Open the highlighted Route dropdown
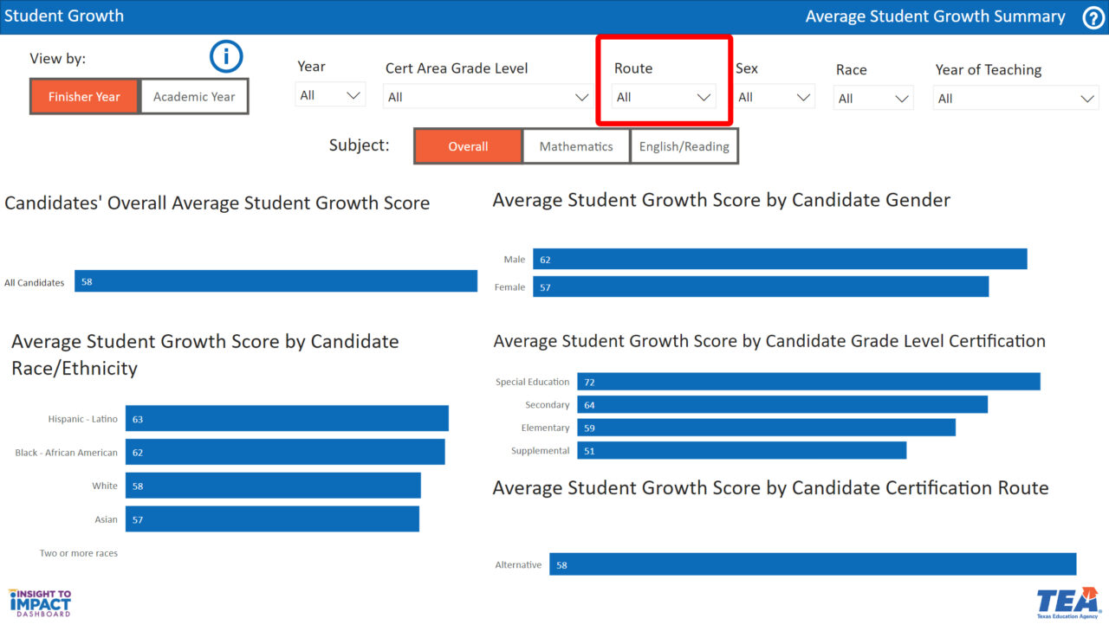The image size is (1109, 631). 663,97
